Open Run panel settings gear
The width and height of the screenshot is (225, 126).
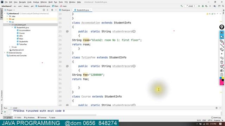217,108
